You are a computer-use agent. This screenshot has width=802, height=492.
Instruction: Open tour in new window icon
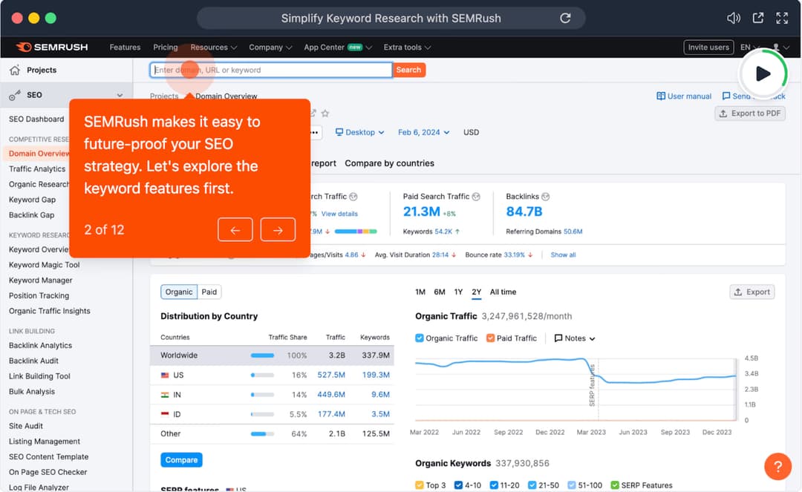coord(757,18)
